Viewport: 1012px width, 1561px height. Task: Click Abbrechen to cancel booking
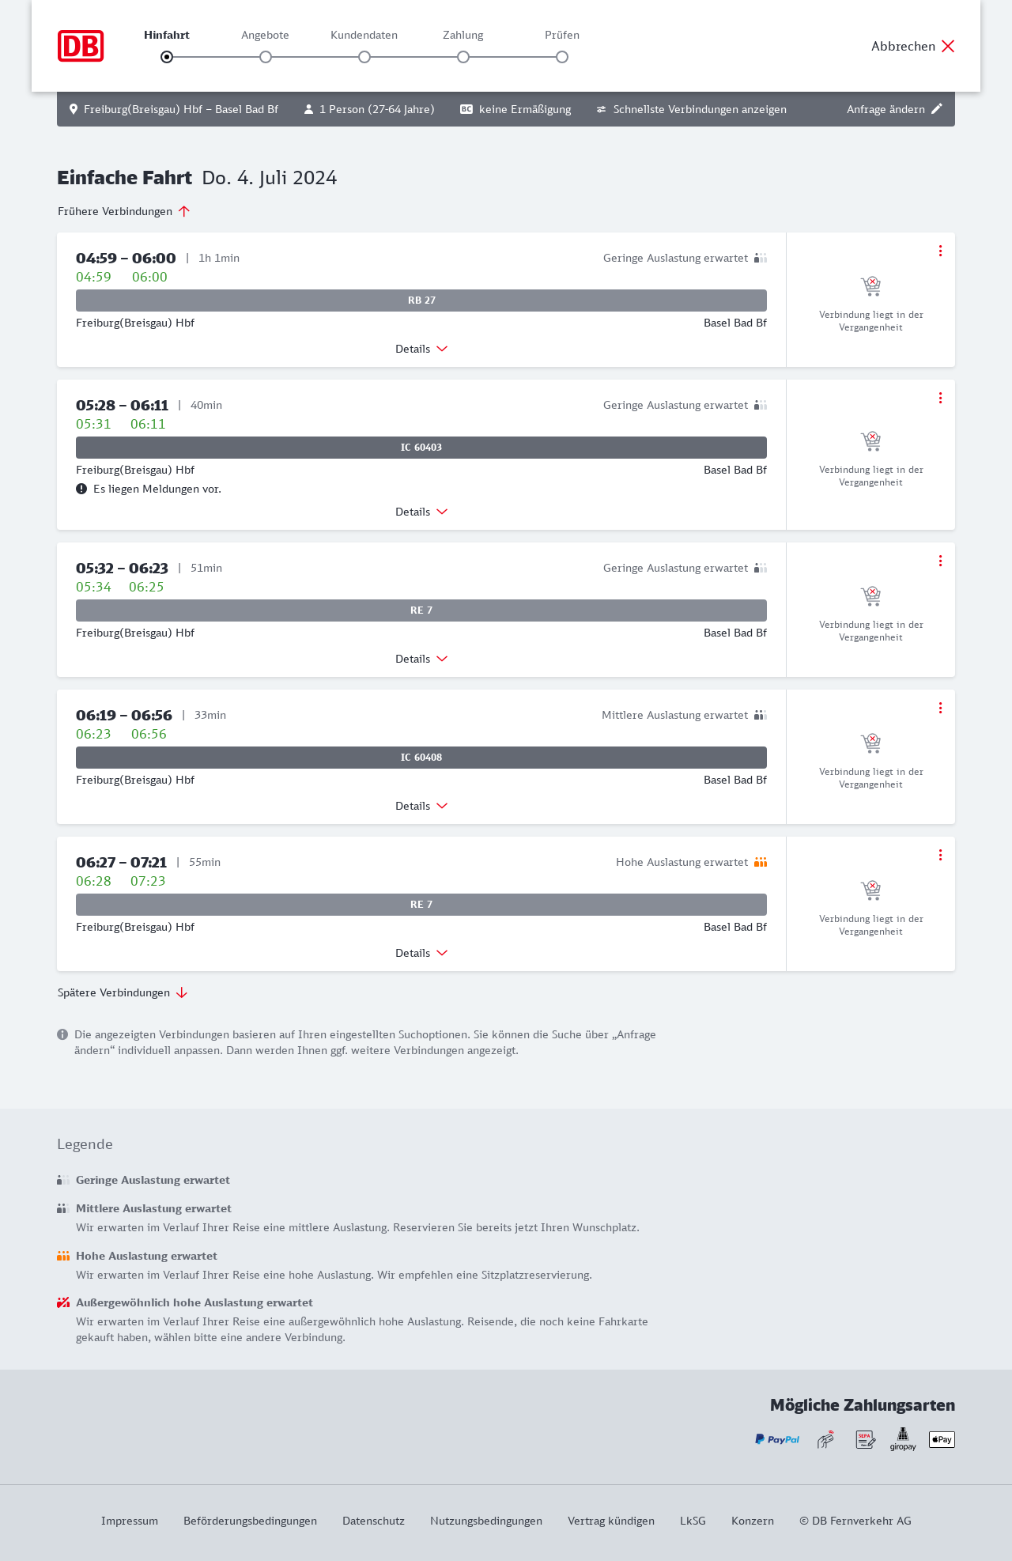[x=912, y=46]
